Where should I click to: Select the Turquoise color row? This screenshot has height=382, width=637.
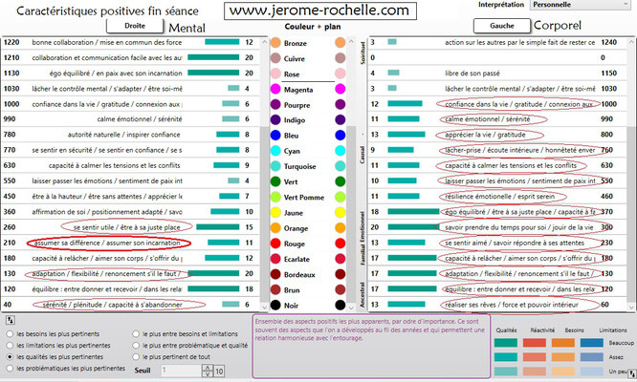click(308, 166)
